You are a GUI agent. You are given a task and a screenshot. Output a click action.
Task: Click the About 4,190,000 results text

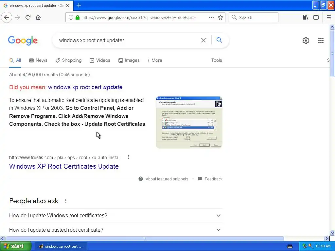coord(49,75)
